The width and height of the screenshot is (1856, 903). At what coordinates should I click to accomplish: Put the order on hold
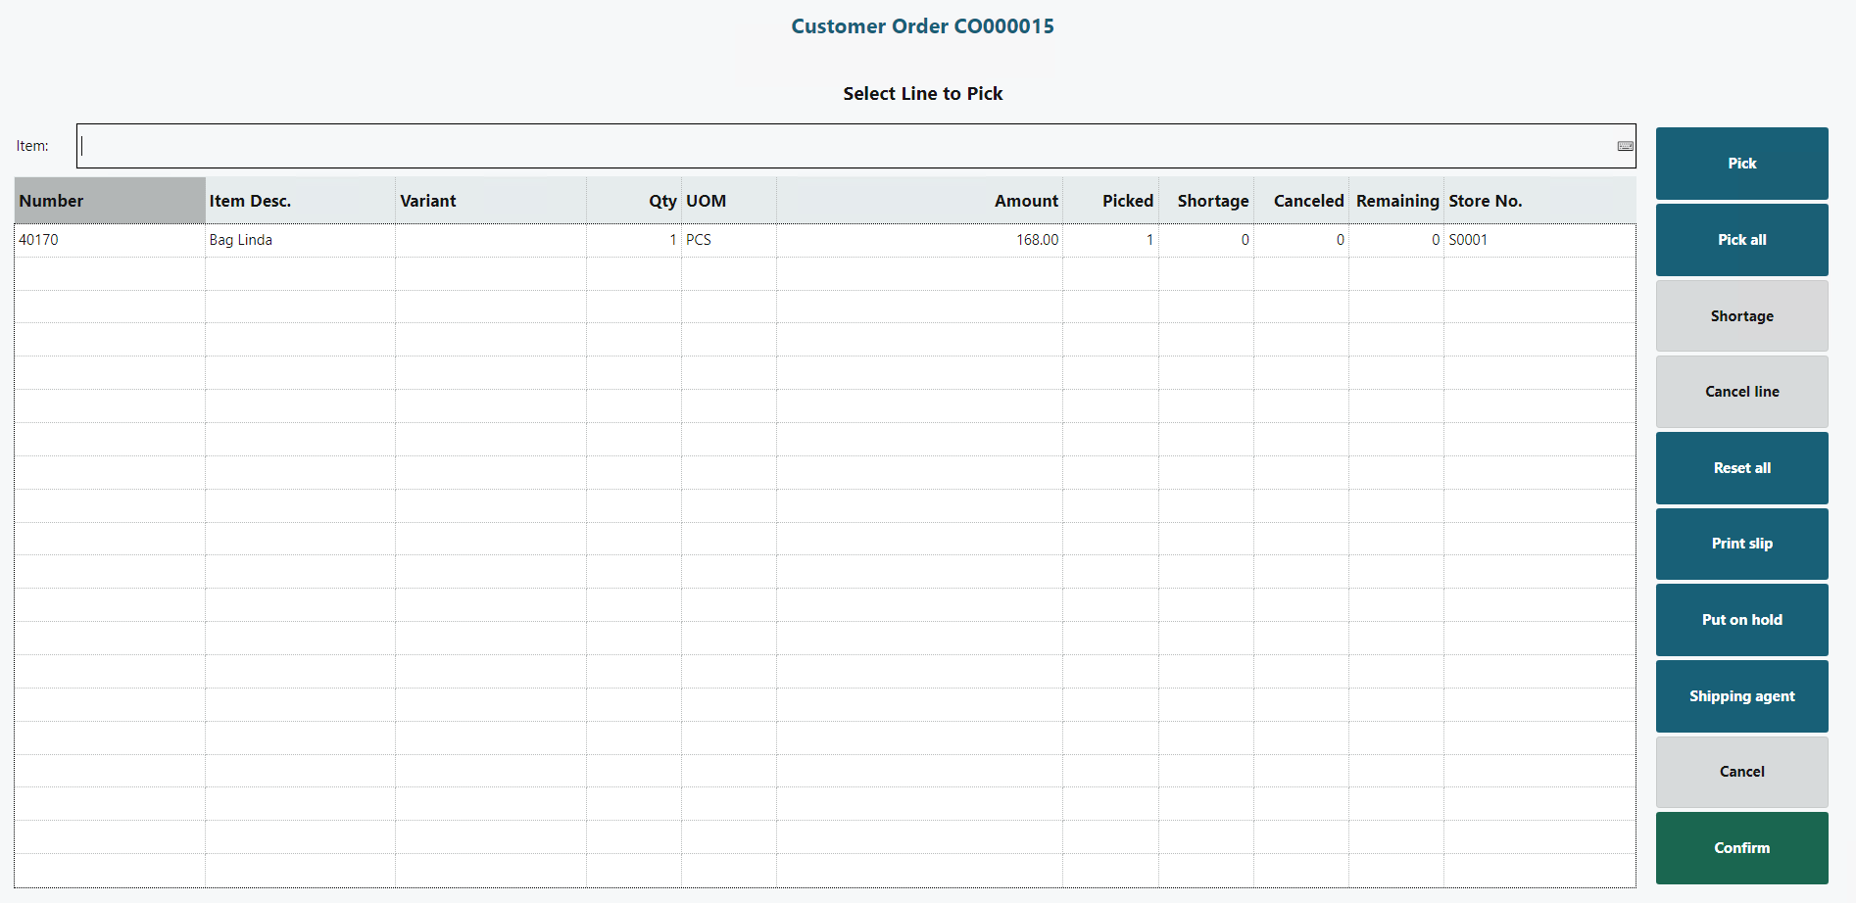tap(1741, 620)
